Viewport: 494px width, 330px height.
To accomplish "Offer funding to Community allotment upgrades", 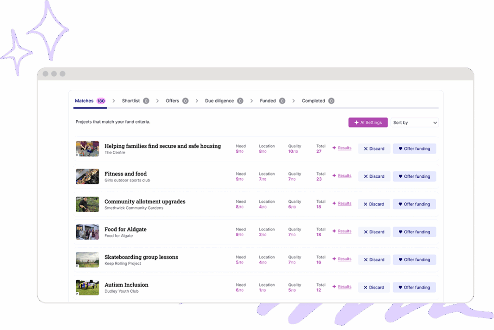I will click(414, 204).
